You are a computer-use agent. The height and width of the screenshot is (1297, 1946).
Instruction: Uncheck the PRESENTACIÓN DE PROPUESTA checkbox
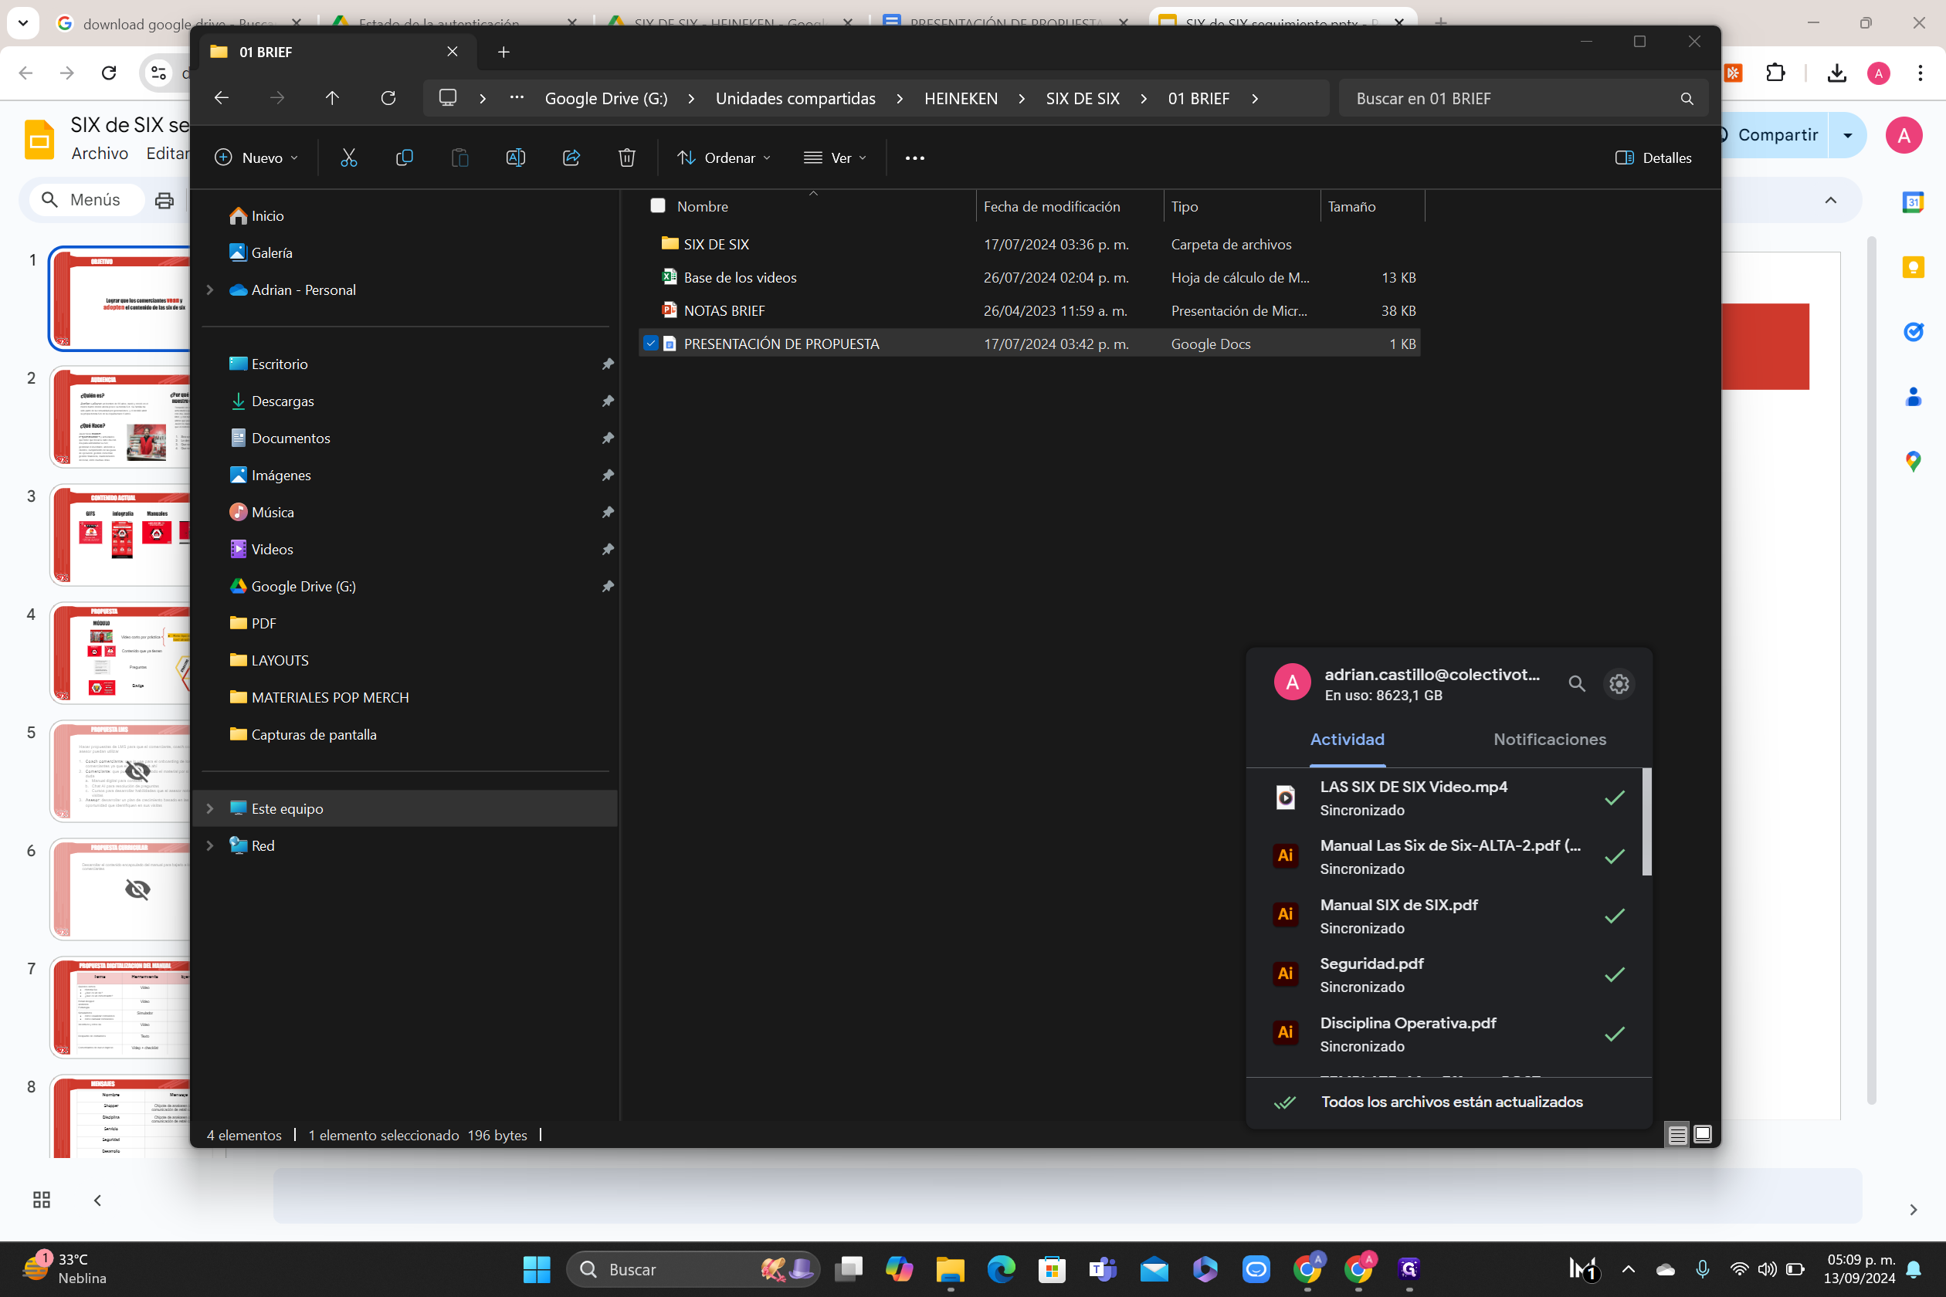click(651, 344)
